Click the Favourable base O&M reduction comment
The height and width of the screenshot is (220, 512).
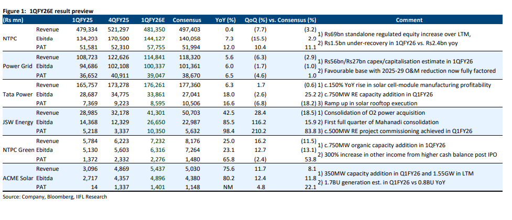point(407,71)
